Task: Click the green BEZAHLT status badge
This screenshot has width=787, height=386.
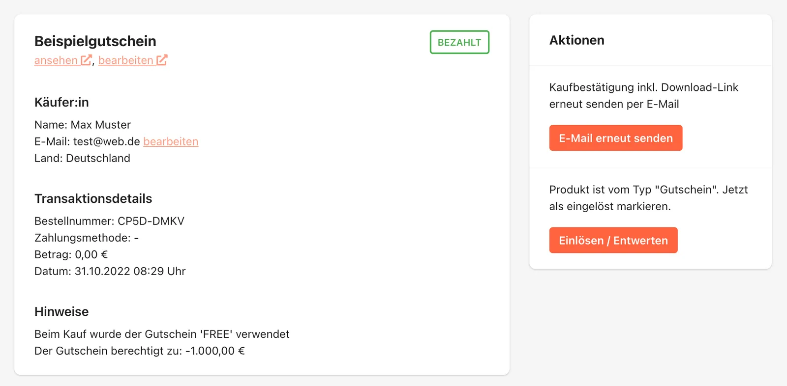Action: coord(459,42)
